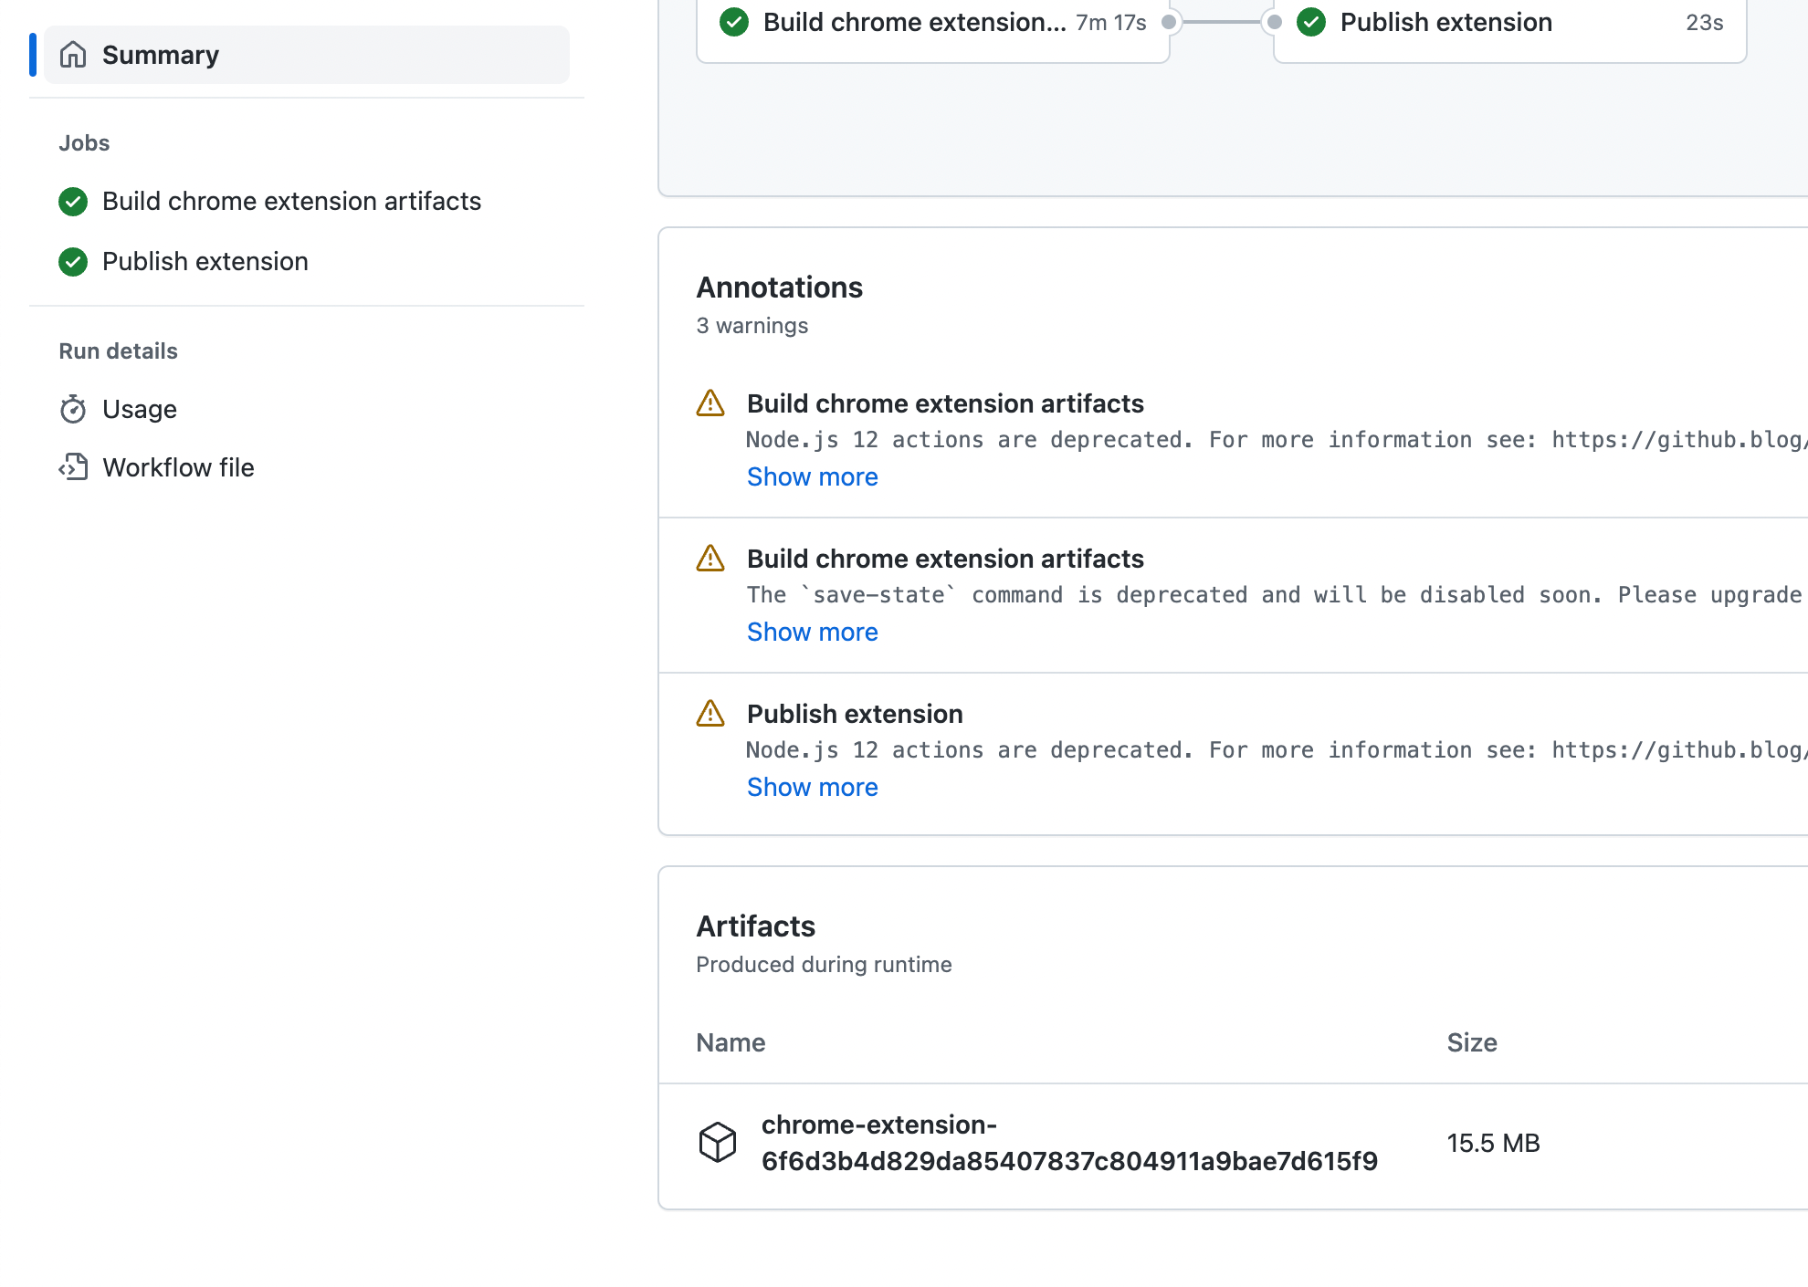Open the Usage run details
This screenshot has width=1808, height=1287.
[140, 410]
